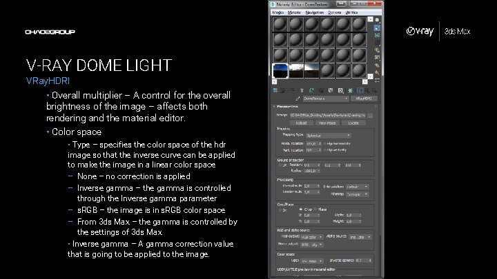Image resolution: width=497 pixels, height=279 pixels.
Task: Open the Color space type dropdown
Action: point(312,261)
